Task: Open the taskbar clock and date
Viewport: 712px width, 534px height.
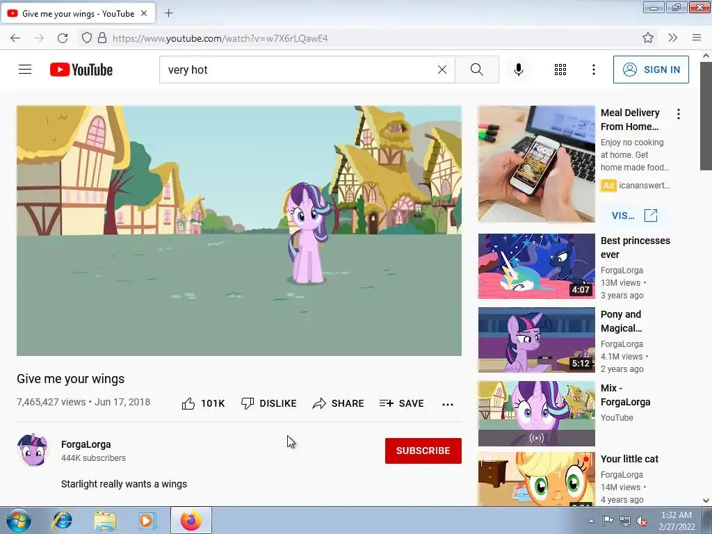Action: pos(677,521)
